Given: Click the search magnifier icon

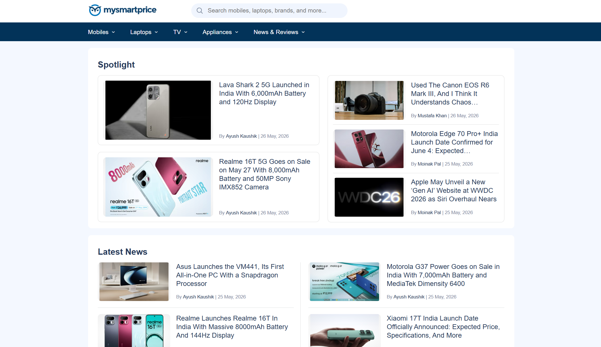Looking at the screenshot, I should point(200,11).
